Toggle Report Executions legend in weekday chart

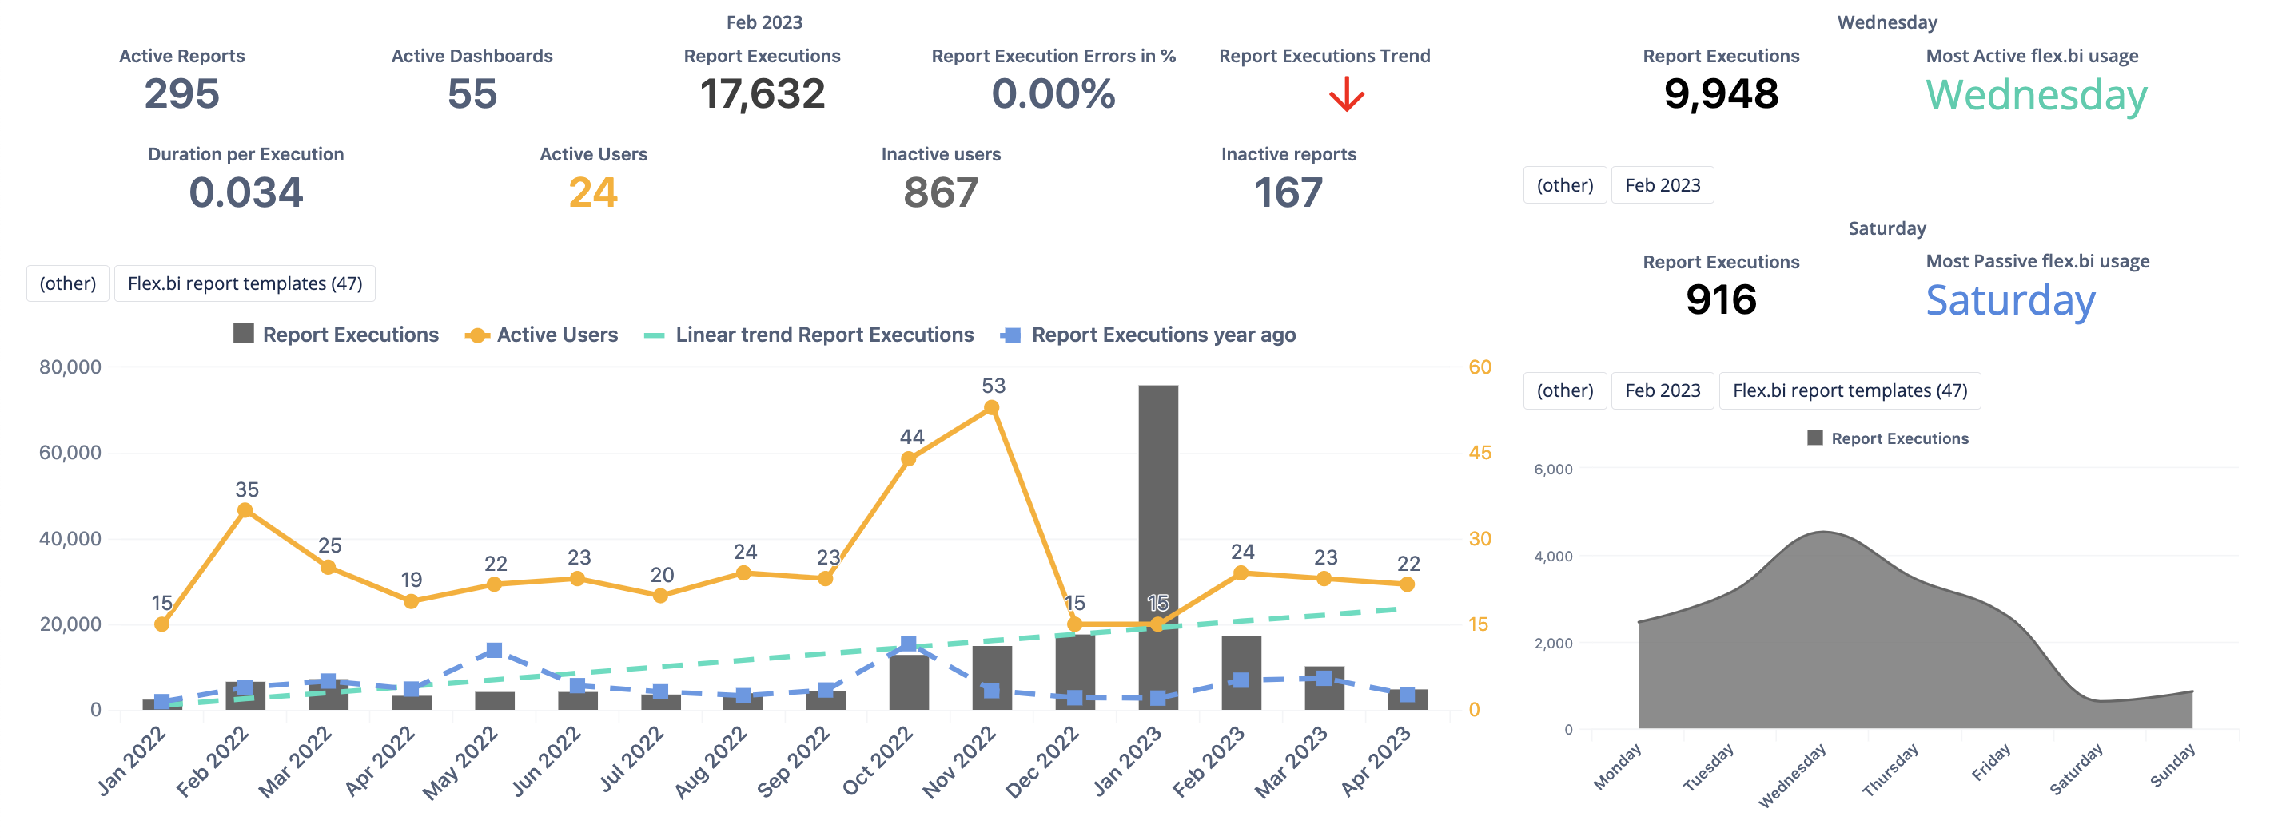click(1888, 438)
